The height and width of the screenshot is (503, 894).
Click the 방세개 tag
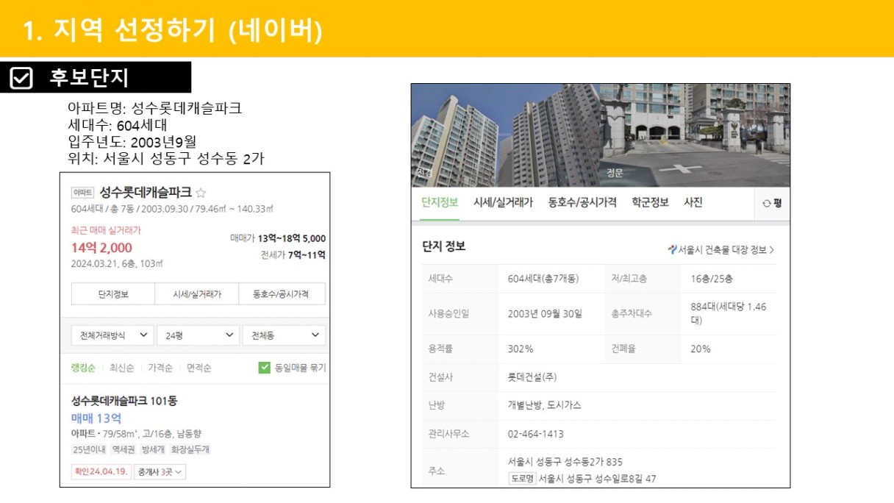(x=154, y=449)
